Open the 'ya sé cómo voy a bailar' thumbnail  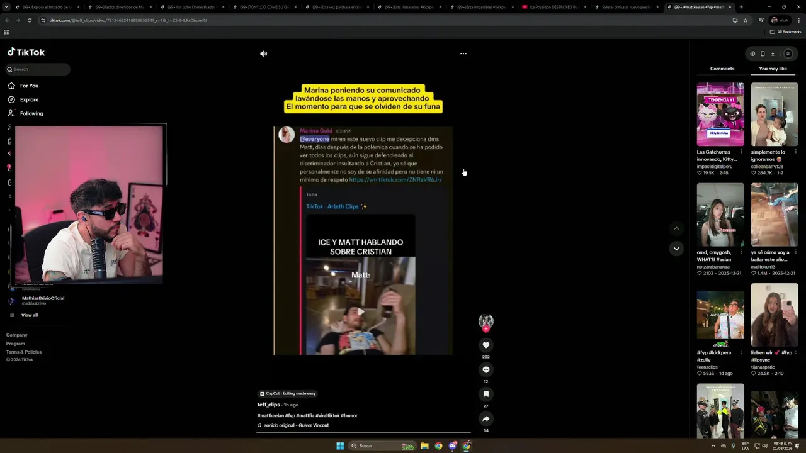775,215
